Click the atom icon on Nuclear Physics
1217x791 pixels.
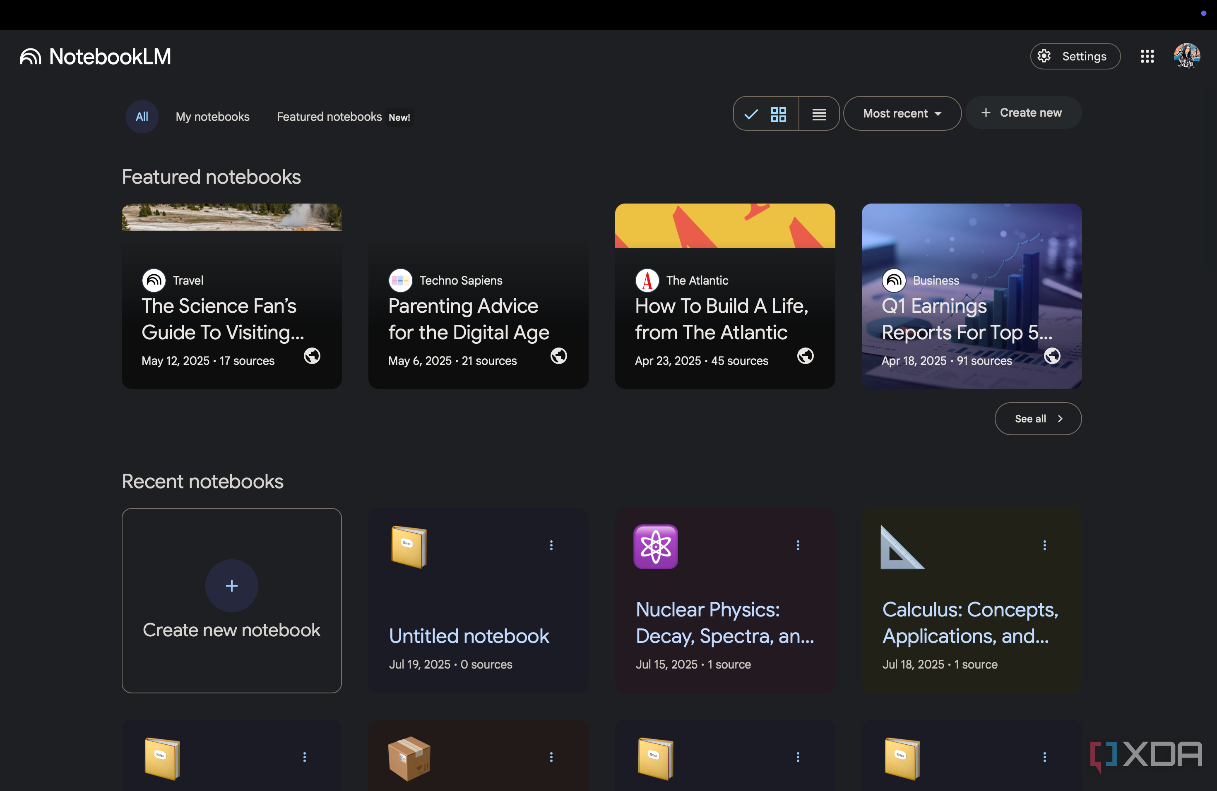656,547
